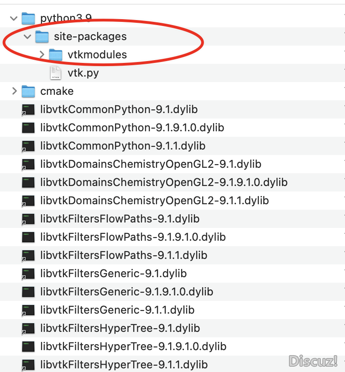This screenshot has height=372, width=345.
Task: Select the vtk.py Python file icon
Action: coord(56,73)
